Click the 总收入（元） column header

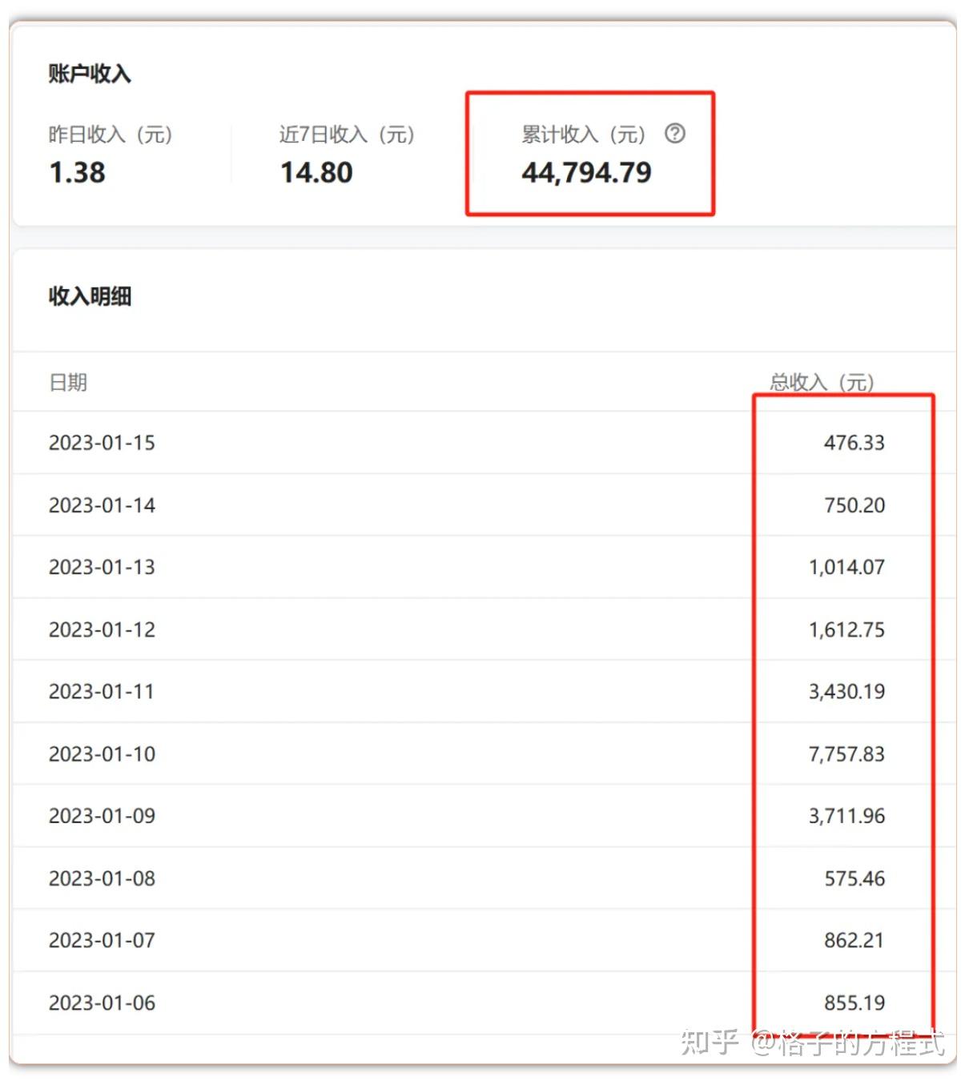tap(822, 382)
